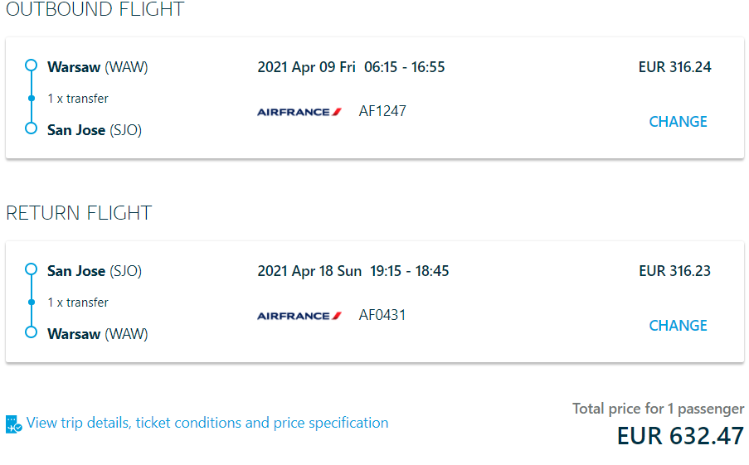Click the outbound price EUR 316.24
The image size is (749, 465).
click(x=675, y=67)
